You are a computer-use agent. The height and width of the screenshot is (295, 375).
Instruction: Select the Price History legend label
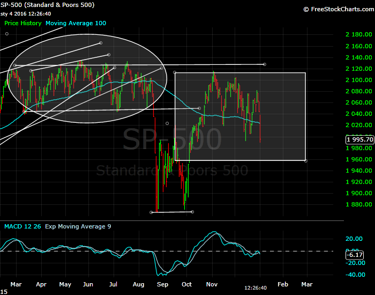coord(23,23)
